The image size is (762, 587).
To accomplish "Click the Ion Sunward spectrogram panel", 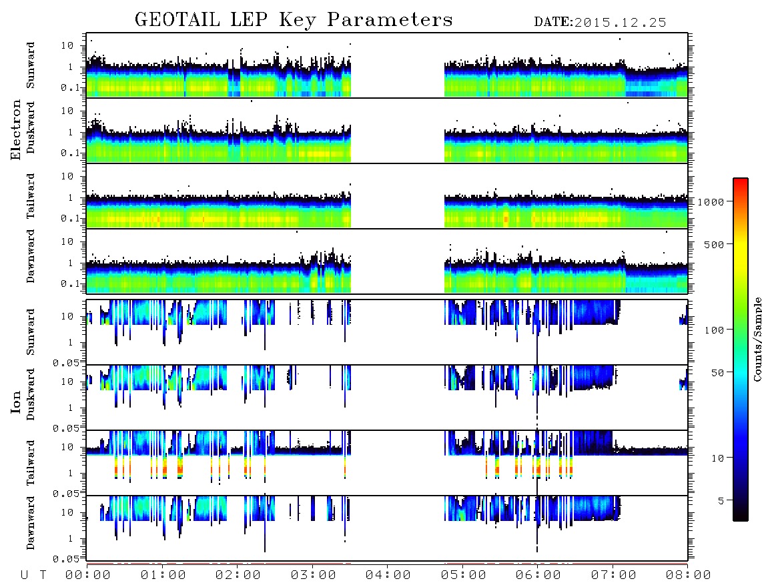I will tap(387, 332).
